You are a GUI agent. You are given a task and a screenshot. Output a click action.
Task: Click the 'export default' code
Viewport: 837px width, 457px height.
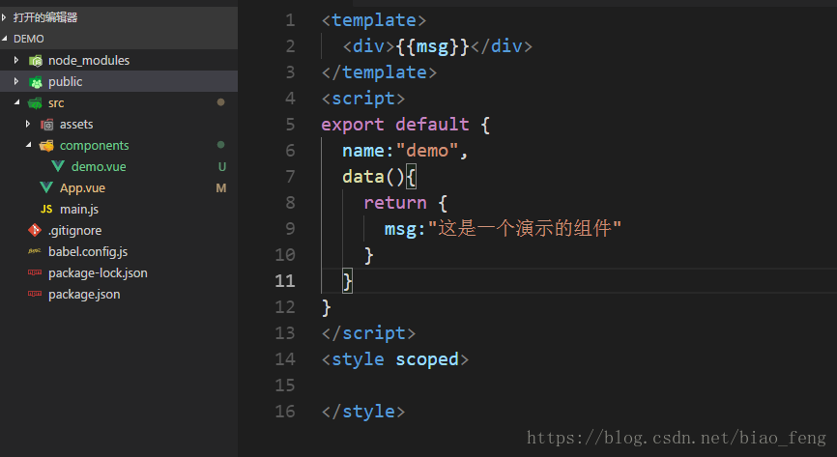point(395,125)
